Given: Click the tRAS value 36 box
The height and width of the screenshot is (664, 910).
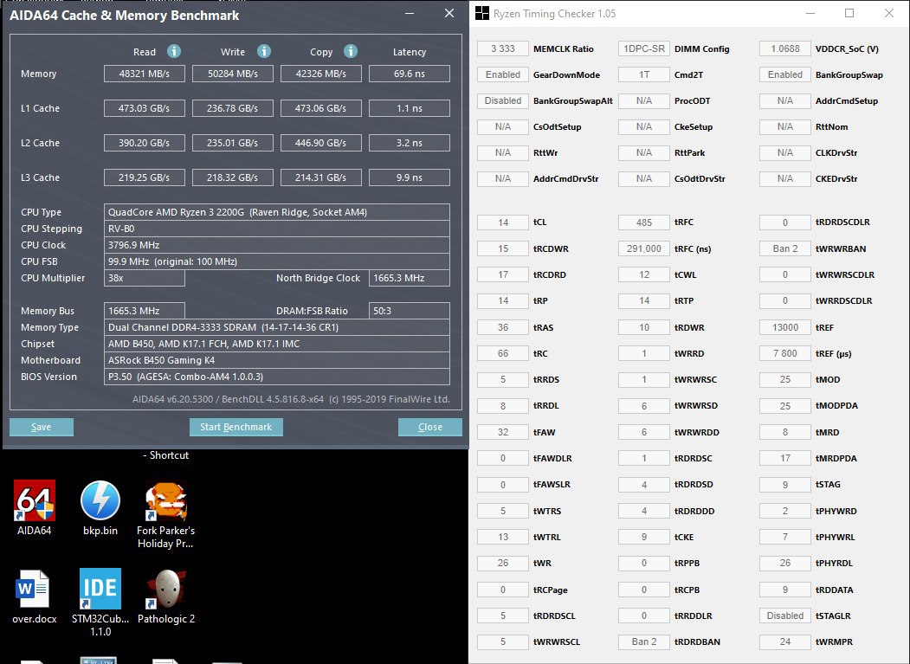Looking at the screenshot, I should 502,327.
